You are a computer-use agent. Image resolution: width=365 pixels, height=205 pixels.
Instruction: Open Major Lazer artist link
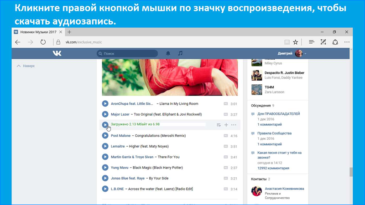pyautogui.click(x=120, y=114)
